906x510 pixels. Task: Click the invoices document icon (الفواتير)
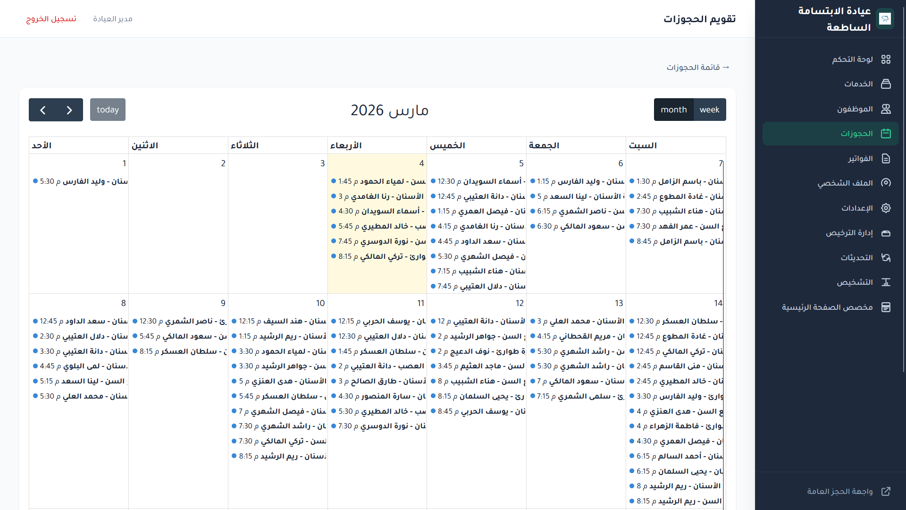886,159
